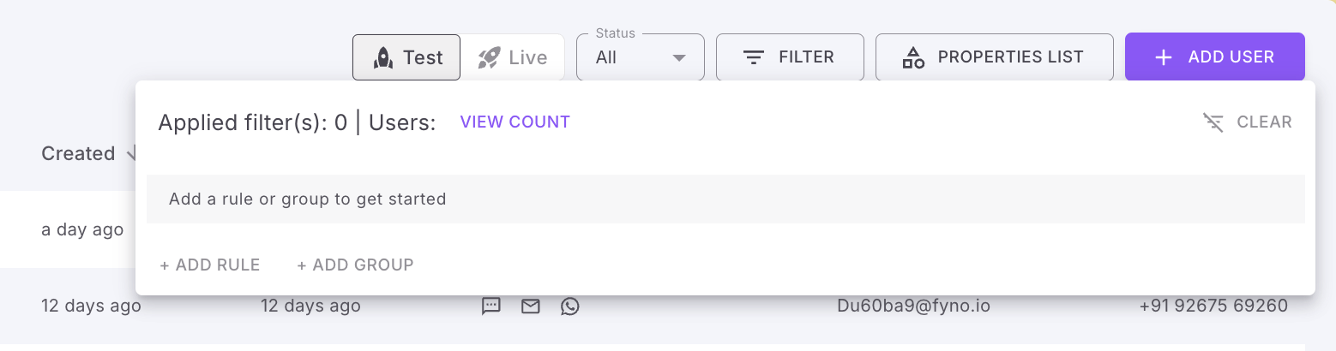Image resolution: width=1336 pixels, height=351 pixels.
Task: Expand Status options via dropdown arrow
Action: (679, 58)
